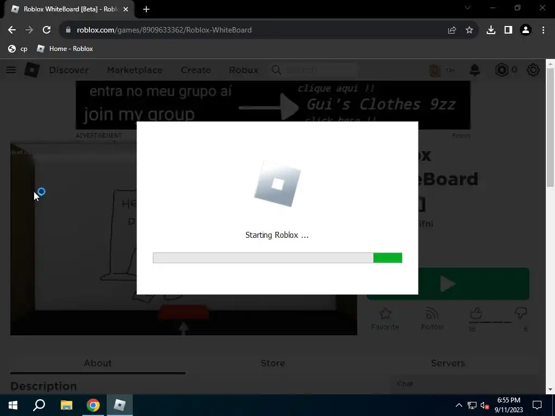The width and height of the screenshot is (555, 416).
Task: Open Roblox settings gear
Action: 533,70
